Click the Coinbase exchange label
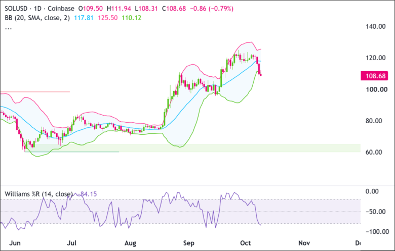Viewport: 395px width, 251px height. [x=61, y=9]
